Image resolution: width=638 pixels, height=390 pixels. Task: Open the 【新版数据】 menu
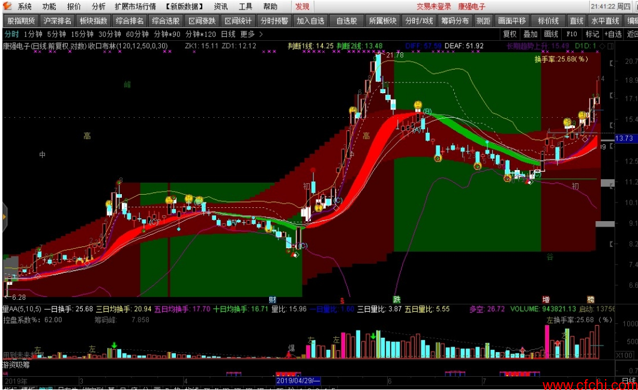click(184, 7)
